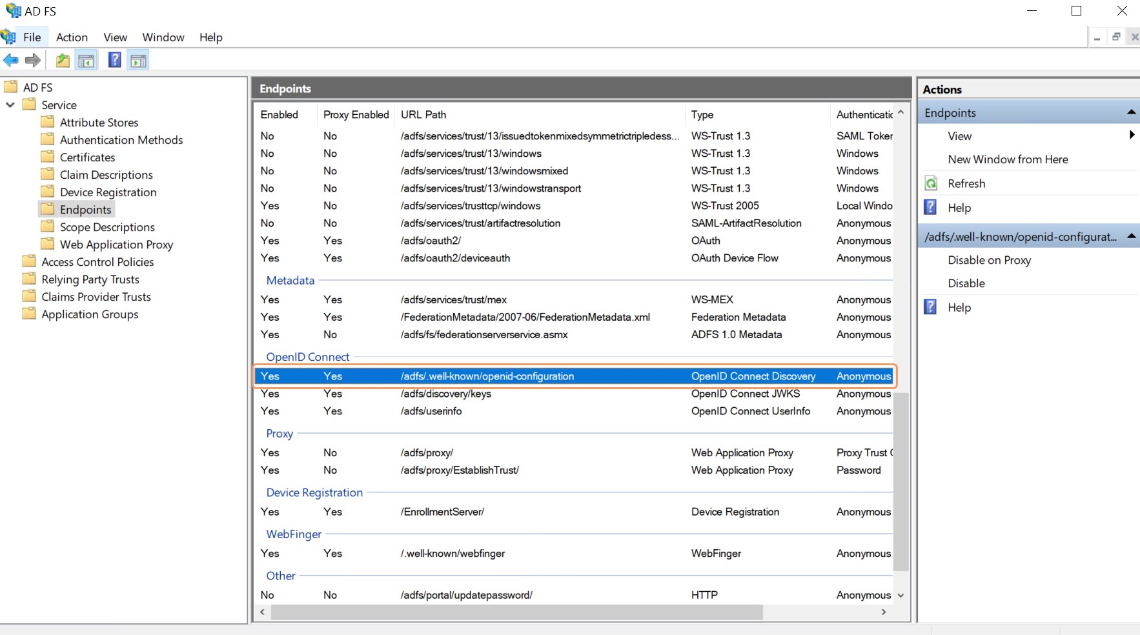Click the horizontal scrollbar right arrow

click(883, 612)
